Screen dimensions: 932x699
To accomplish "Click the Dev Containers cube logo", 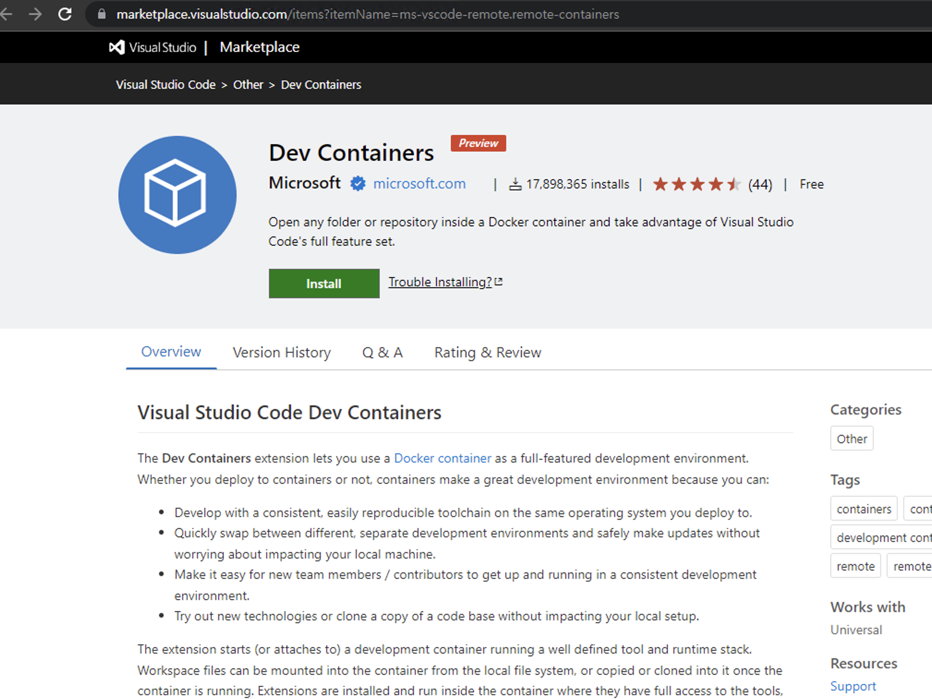I will pos(177,194).
